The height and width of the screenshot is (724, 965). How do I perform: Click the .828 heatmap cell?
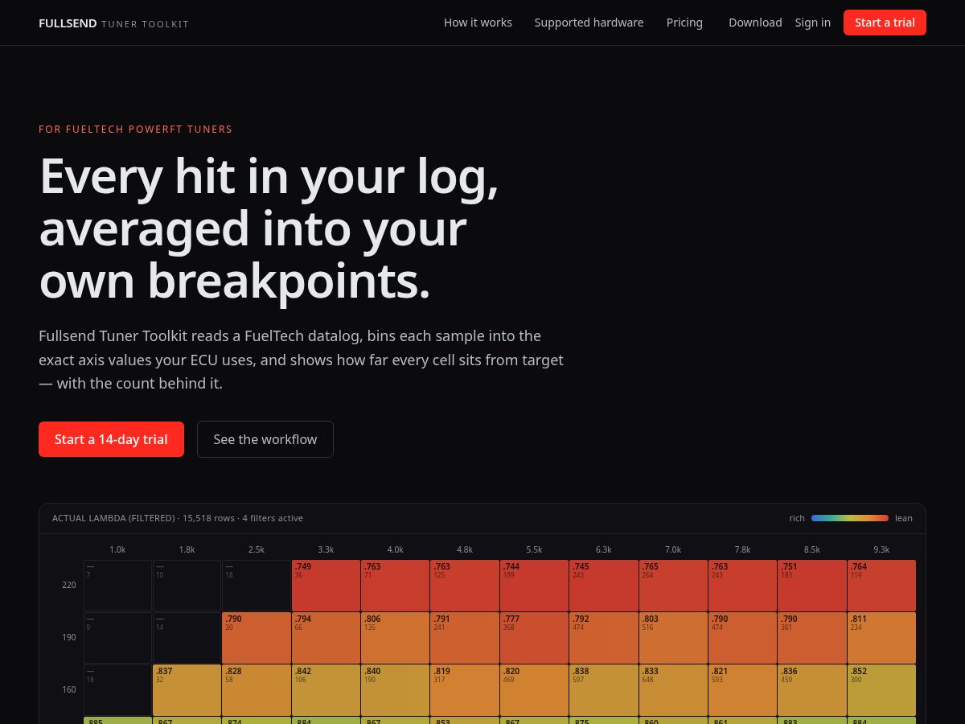coord(257,690)
